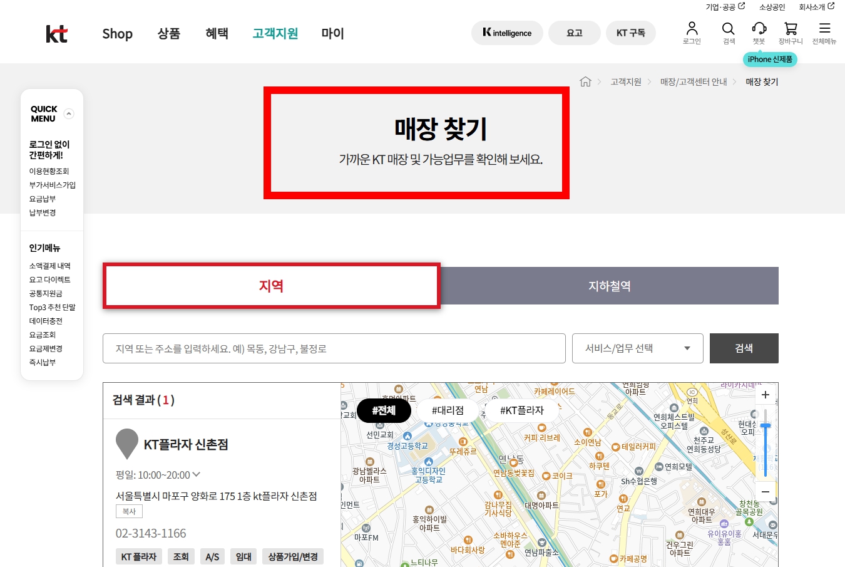Go to 매장/고객센터 안내 breadcrumb
Screen dimensions: 845x567
[x=694, y=81]
